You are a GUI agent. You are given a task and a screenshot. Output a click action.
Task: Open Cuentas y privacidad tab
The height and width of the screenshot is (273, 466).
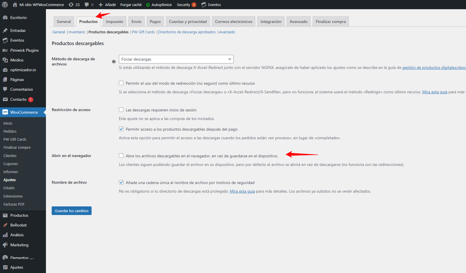[x=188, y=22]
